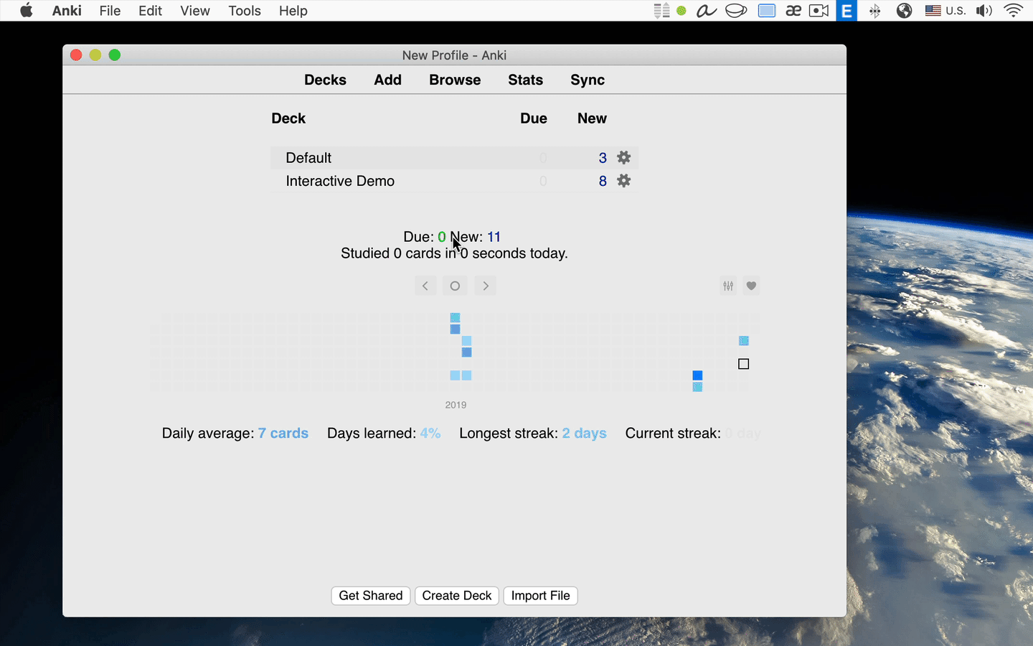Click the globe icon in menu bar
Screen dimensions: 1033x646
(904, 11)
